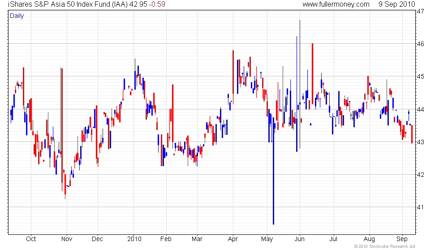
Task: Click the last price value 42.95
Action: coord(138,4)
